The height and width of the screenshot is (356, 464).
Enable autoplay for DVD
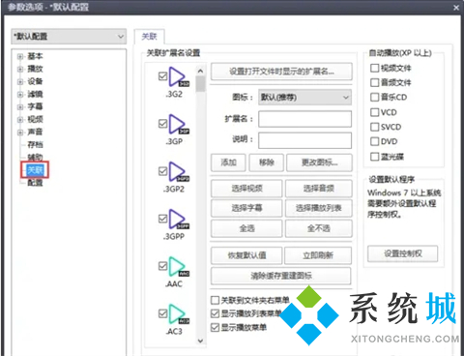point(374,141)
